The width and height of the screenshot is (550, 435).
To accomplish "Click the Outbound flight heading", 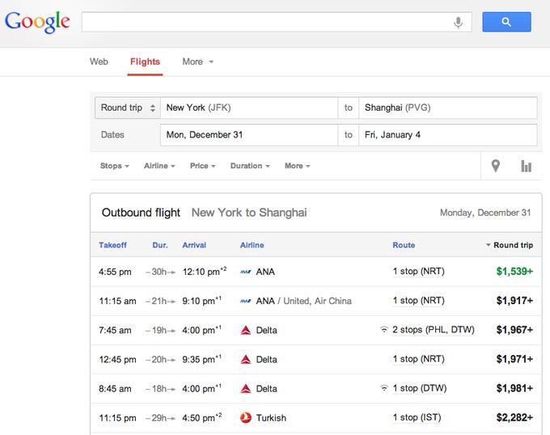I will click(x=141, y=213).
